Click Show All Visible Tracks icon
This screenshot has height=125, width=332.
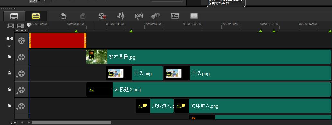point(11,26)
